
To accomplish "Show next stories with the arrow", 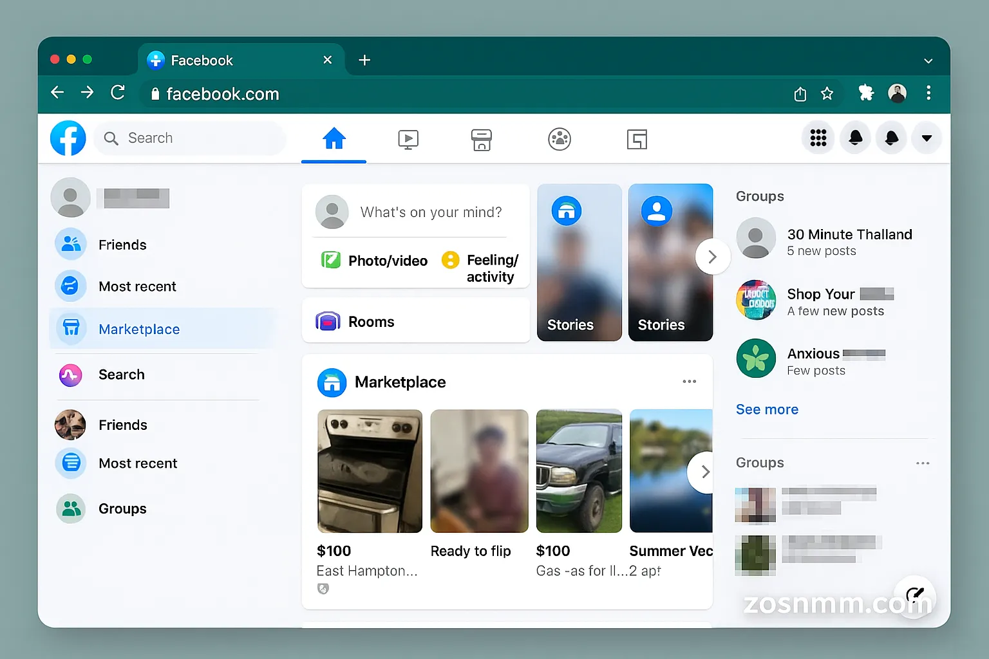I will pyautogui.click(x=712, y=257).
